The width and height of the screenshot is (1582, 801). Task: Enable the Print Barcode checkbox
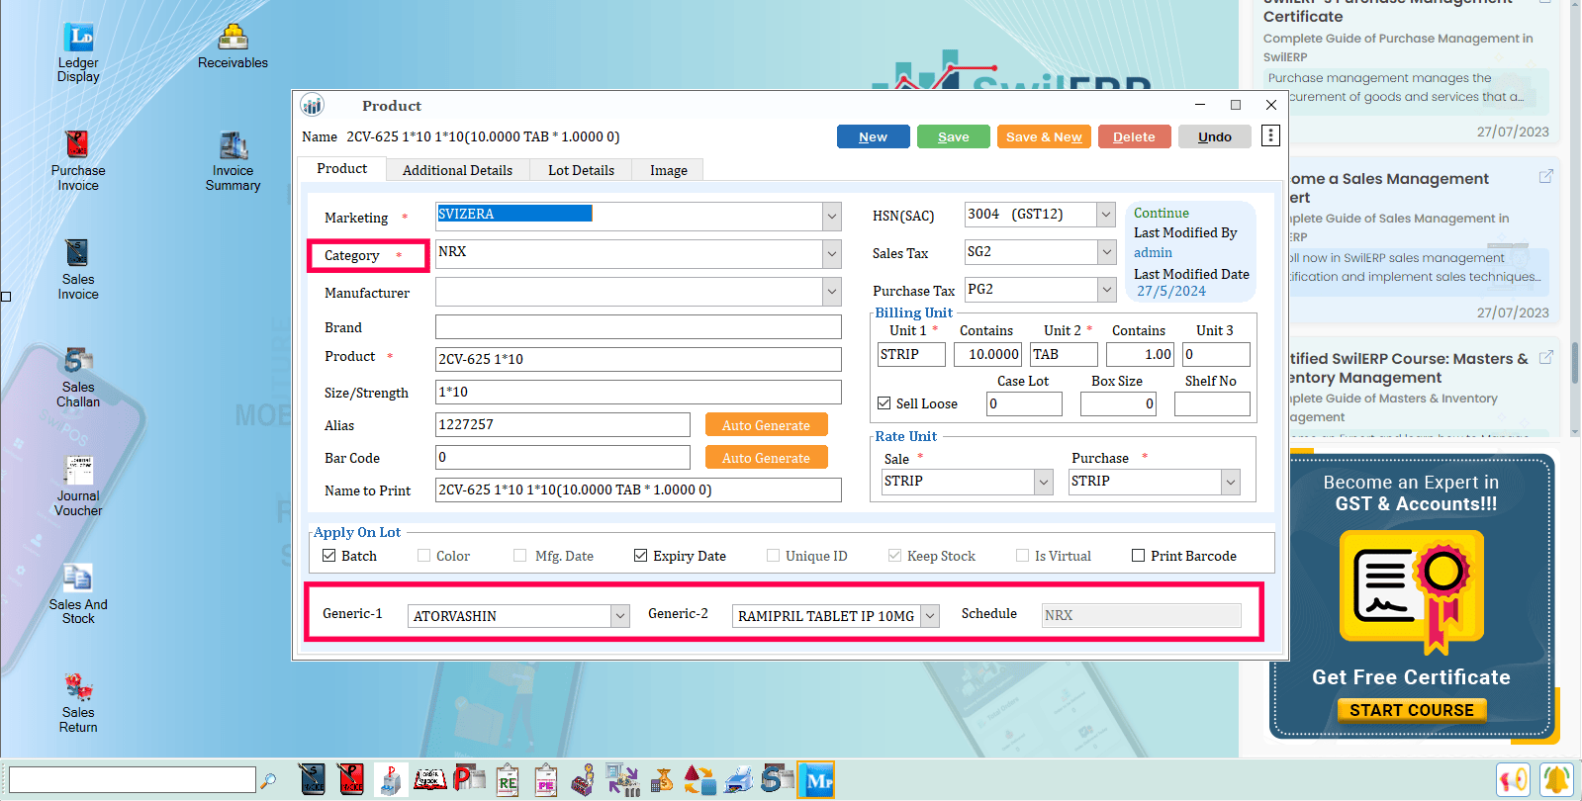1139,556
